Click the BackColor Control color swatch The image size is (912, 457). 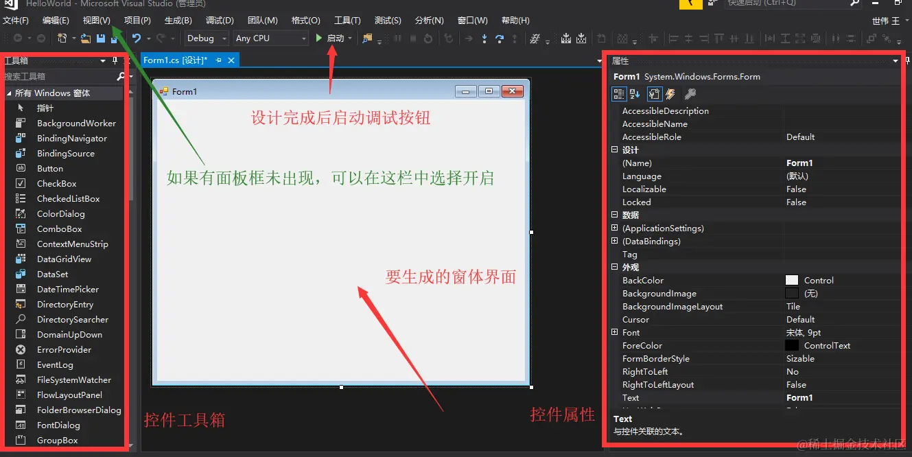click(x=792, y=280)
